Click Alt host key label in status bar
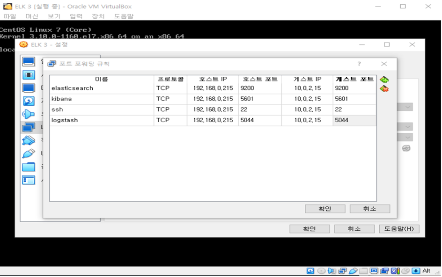442x277 pixels. click(426, 271)
